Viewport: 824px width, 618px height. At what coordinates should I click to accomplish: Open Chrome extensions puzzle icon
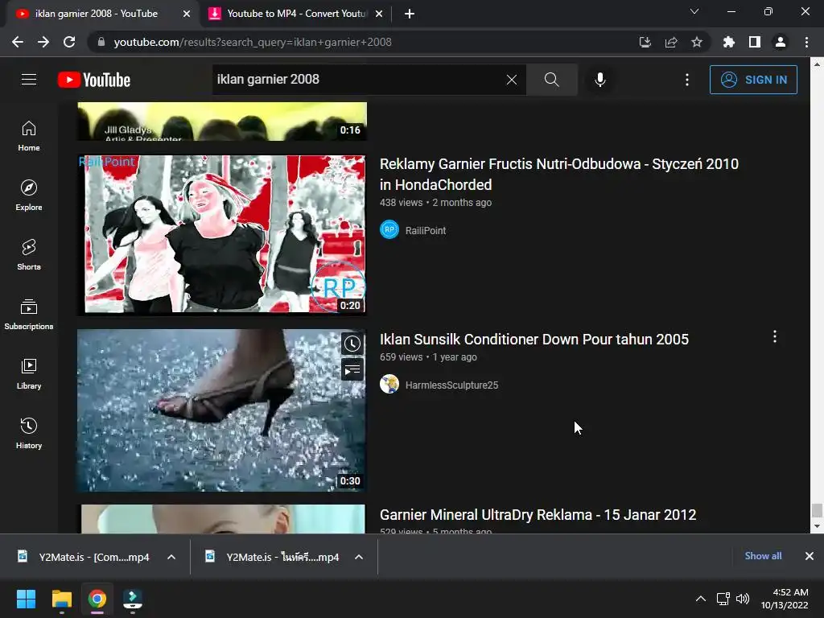729,42
